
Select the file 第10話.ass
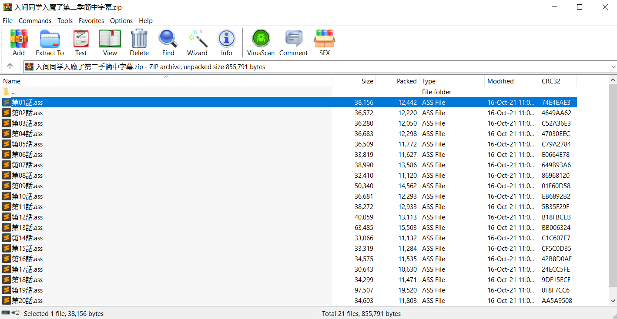pyautogui.click(x=288, y=196)
